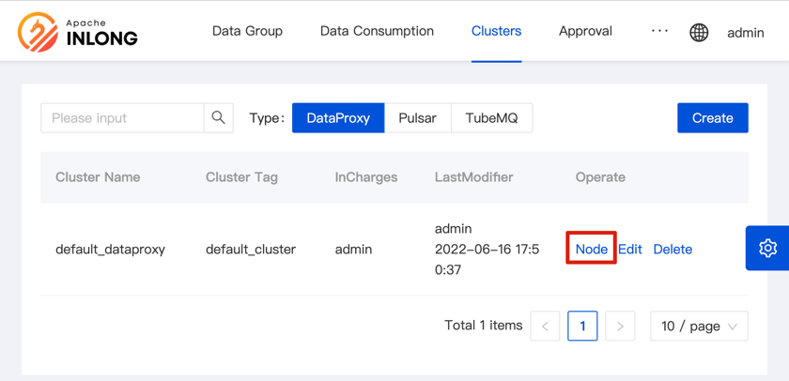Open the admin user menu
This screenshot has width=789, height=381.
pyautogui.click(x=745, y=32)
